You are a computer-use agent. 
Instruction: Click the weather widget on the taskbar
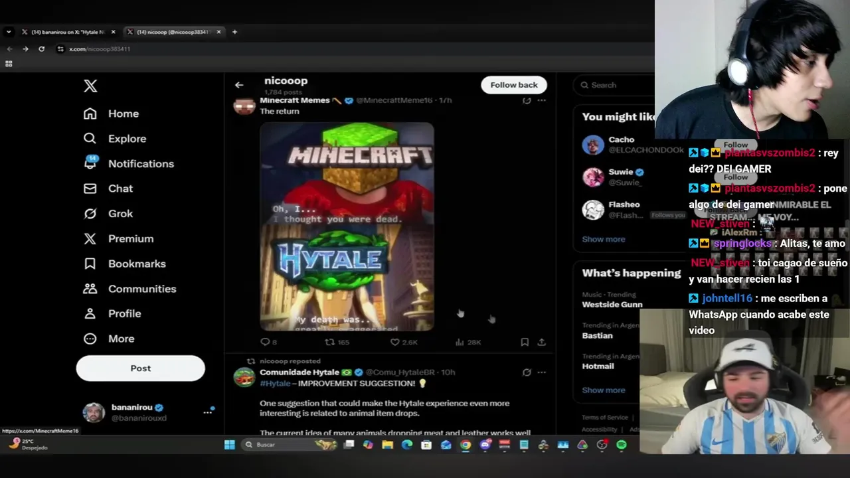coord(28,444)
